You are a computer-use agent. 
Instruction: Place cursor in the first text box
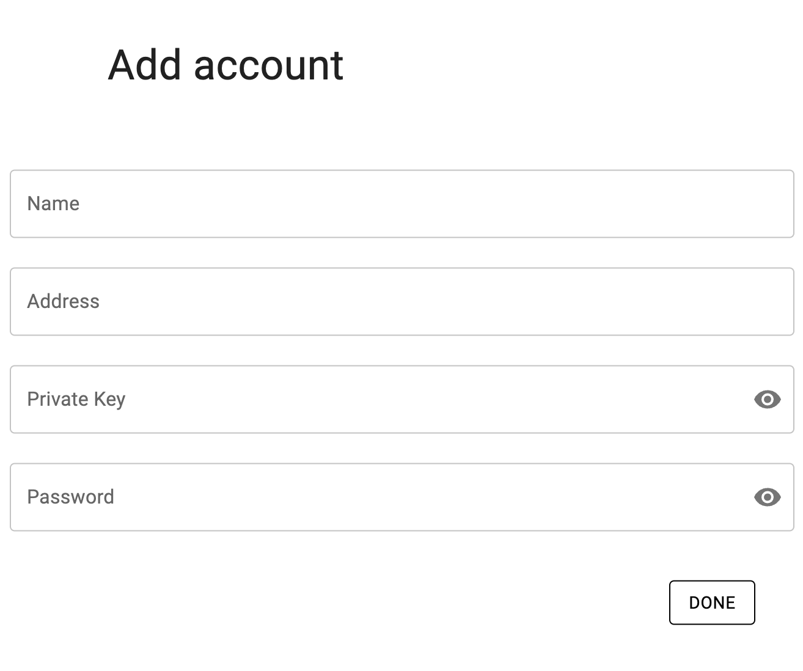pyautogui.click(x=402, y=204)
